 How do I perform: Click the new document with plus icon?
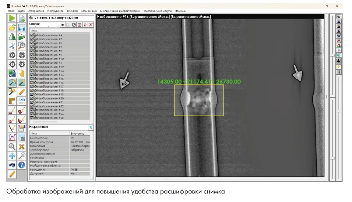point(22,18)
